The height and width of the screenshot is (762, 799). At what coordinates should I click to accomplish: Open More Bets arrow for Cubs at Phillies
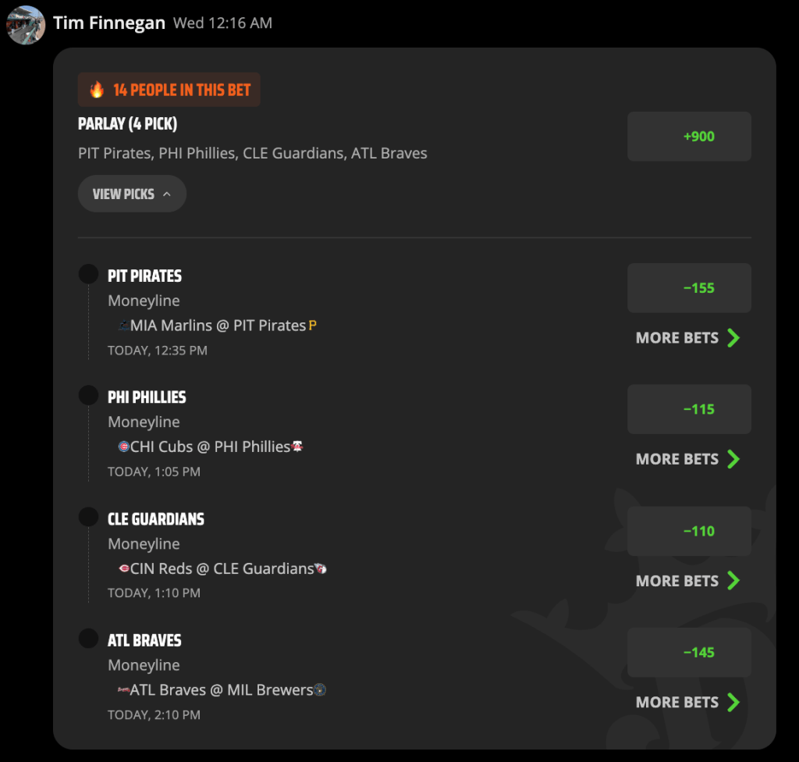coord(733,459)
